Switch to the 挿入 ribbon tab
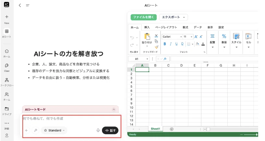265x141 pixels. 147,27
